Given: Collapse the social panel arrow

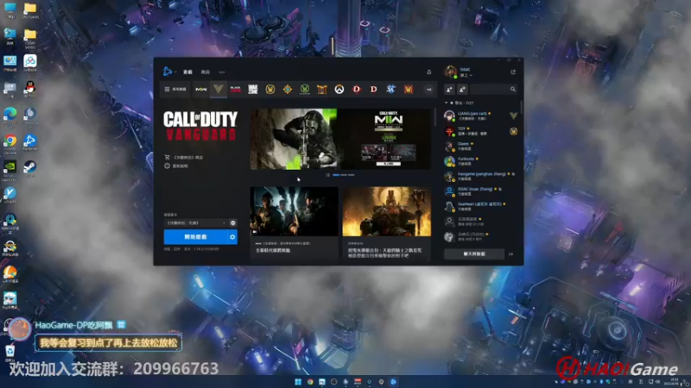Looking at the screenshot, I should 511,254.
